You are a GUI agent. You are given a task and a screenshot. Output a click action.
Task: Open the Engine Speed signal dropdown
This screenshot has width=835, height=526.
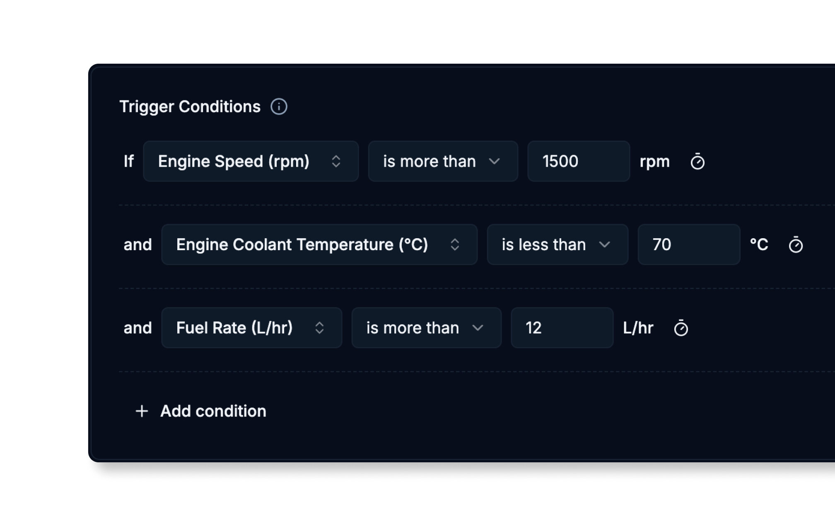[x=251, y=161]
